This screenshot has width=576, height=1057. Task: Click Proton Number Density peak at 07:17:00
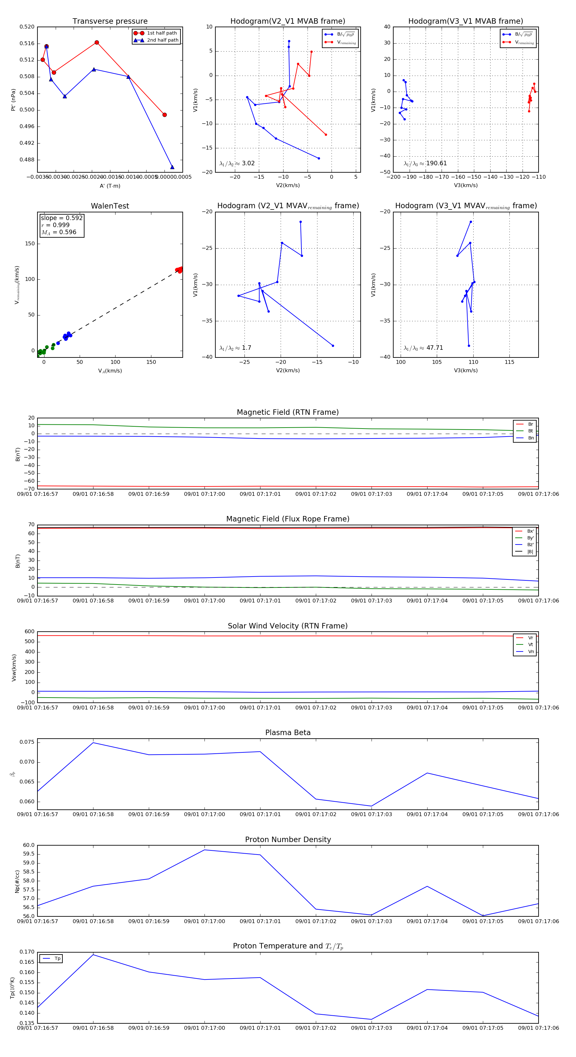[x=204, y=850]
